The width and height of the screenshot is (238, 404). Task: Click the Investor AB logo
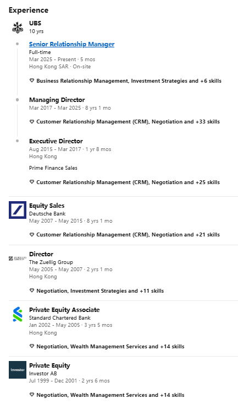point(18,370)
